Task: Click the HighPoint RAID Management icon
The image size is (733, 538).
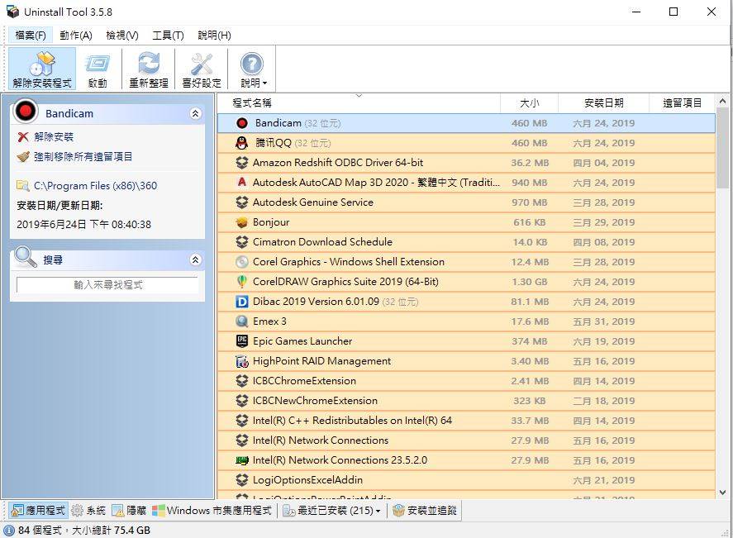Action: 241,361
